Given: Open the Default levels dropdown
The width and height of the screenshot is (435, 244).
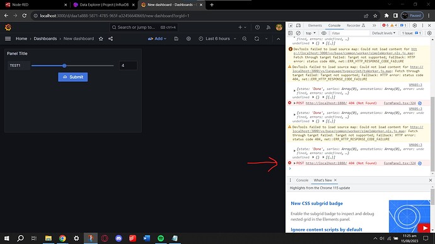Looking at the screenshot, I should (384, 33).
